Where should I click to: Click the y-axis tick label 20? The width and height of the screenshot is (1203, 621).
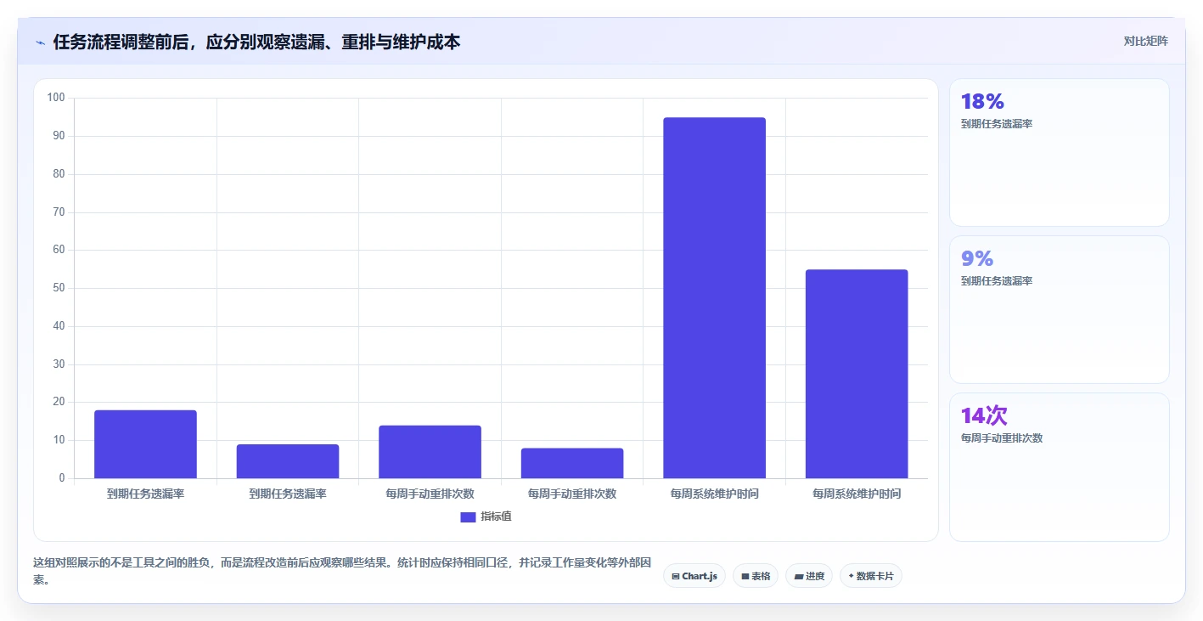pos(59,402)
